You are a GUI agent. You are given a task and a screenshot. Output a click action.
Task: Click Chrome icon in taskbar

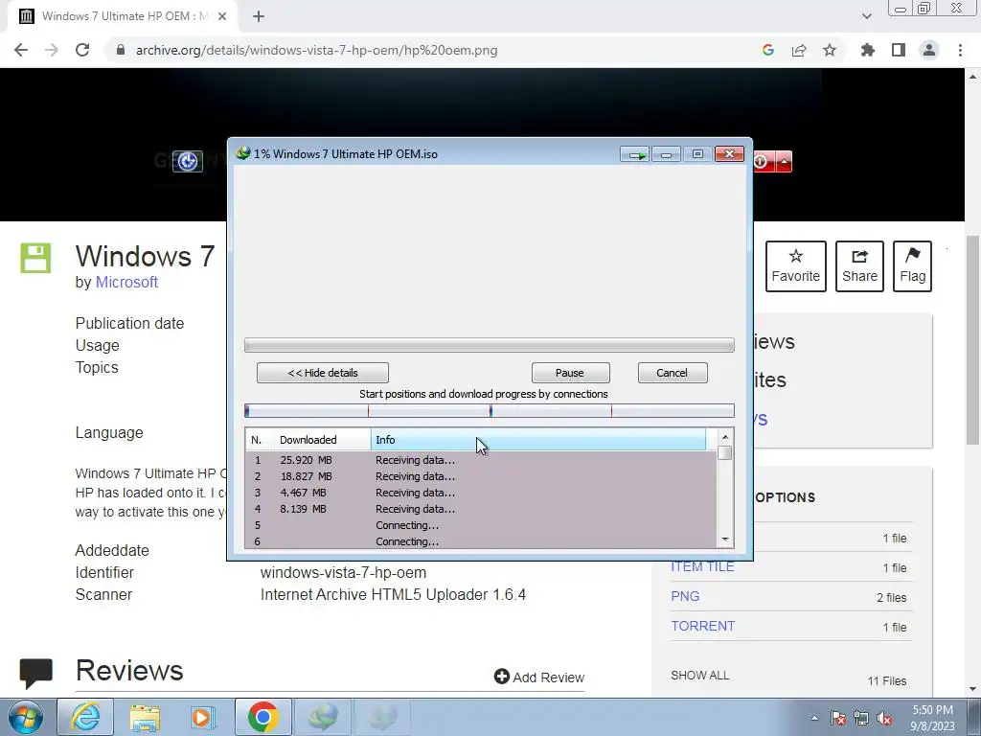coord(263,717)
